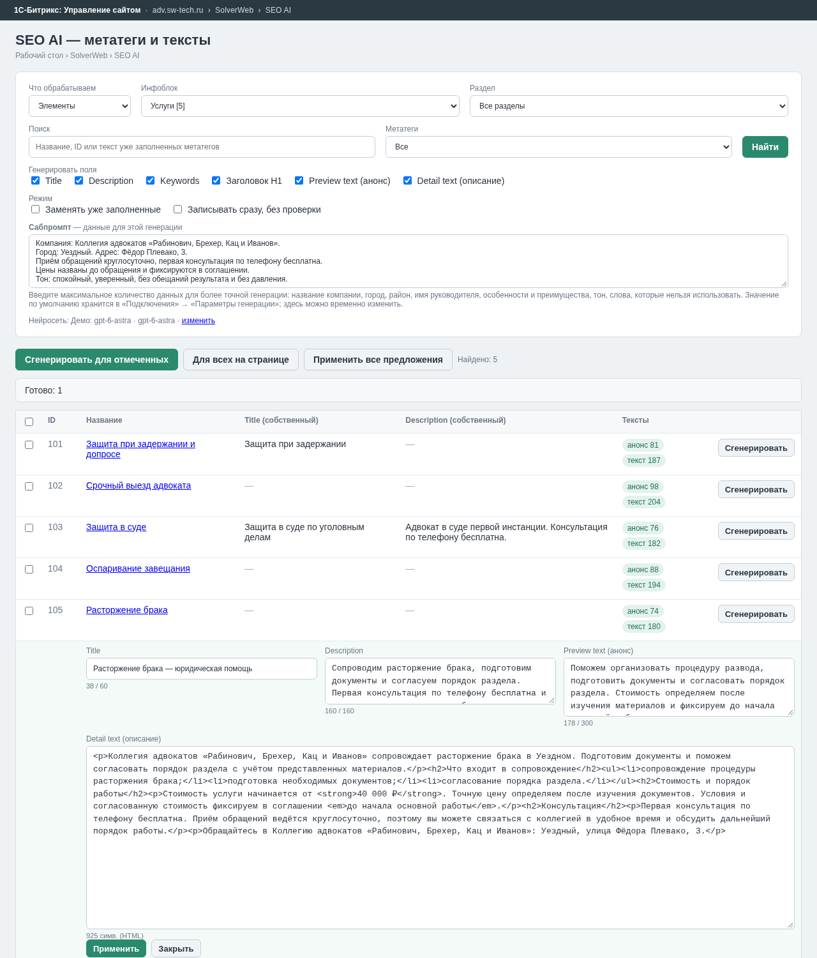Click the Detail text HTML textarea
The image size is (817, 958).
click(x=440, y=837)
